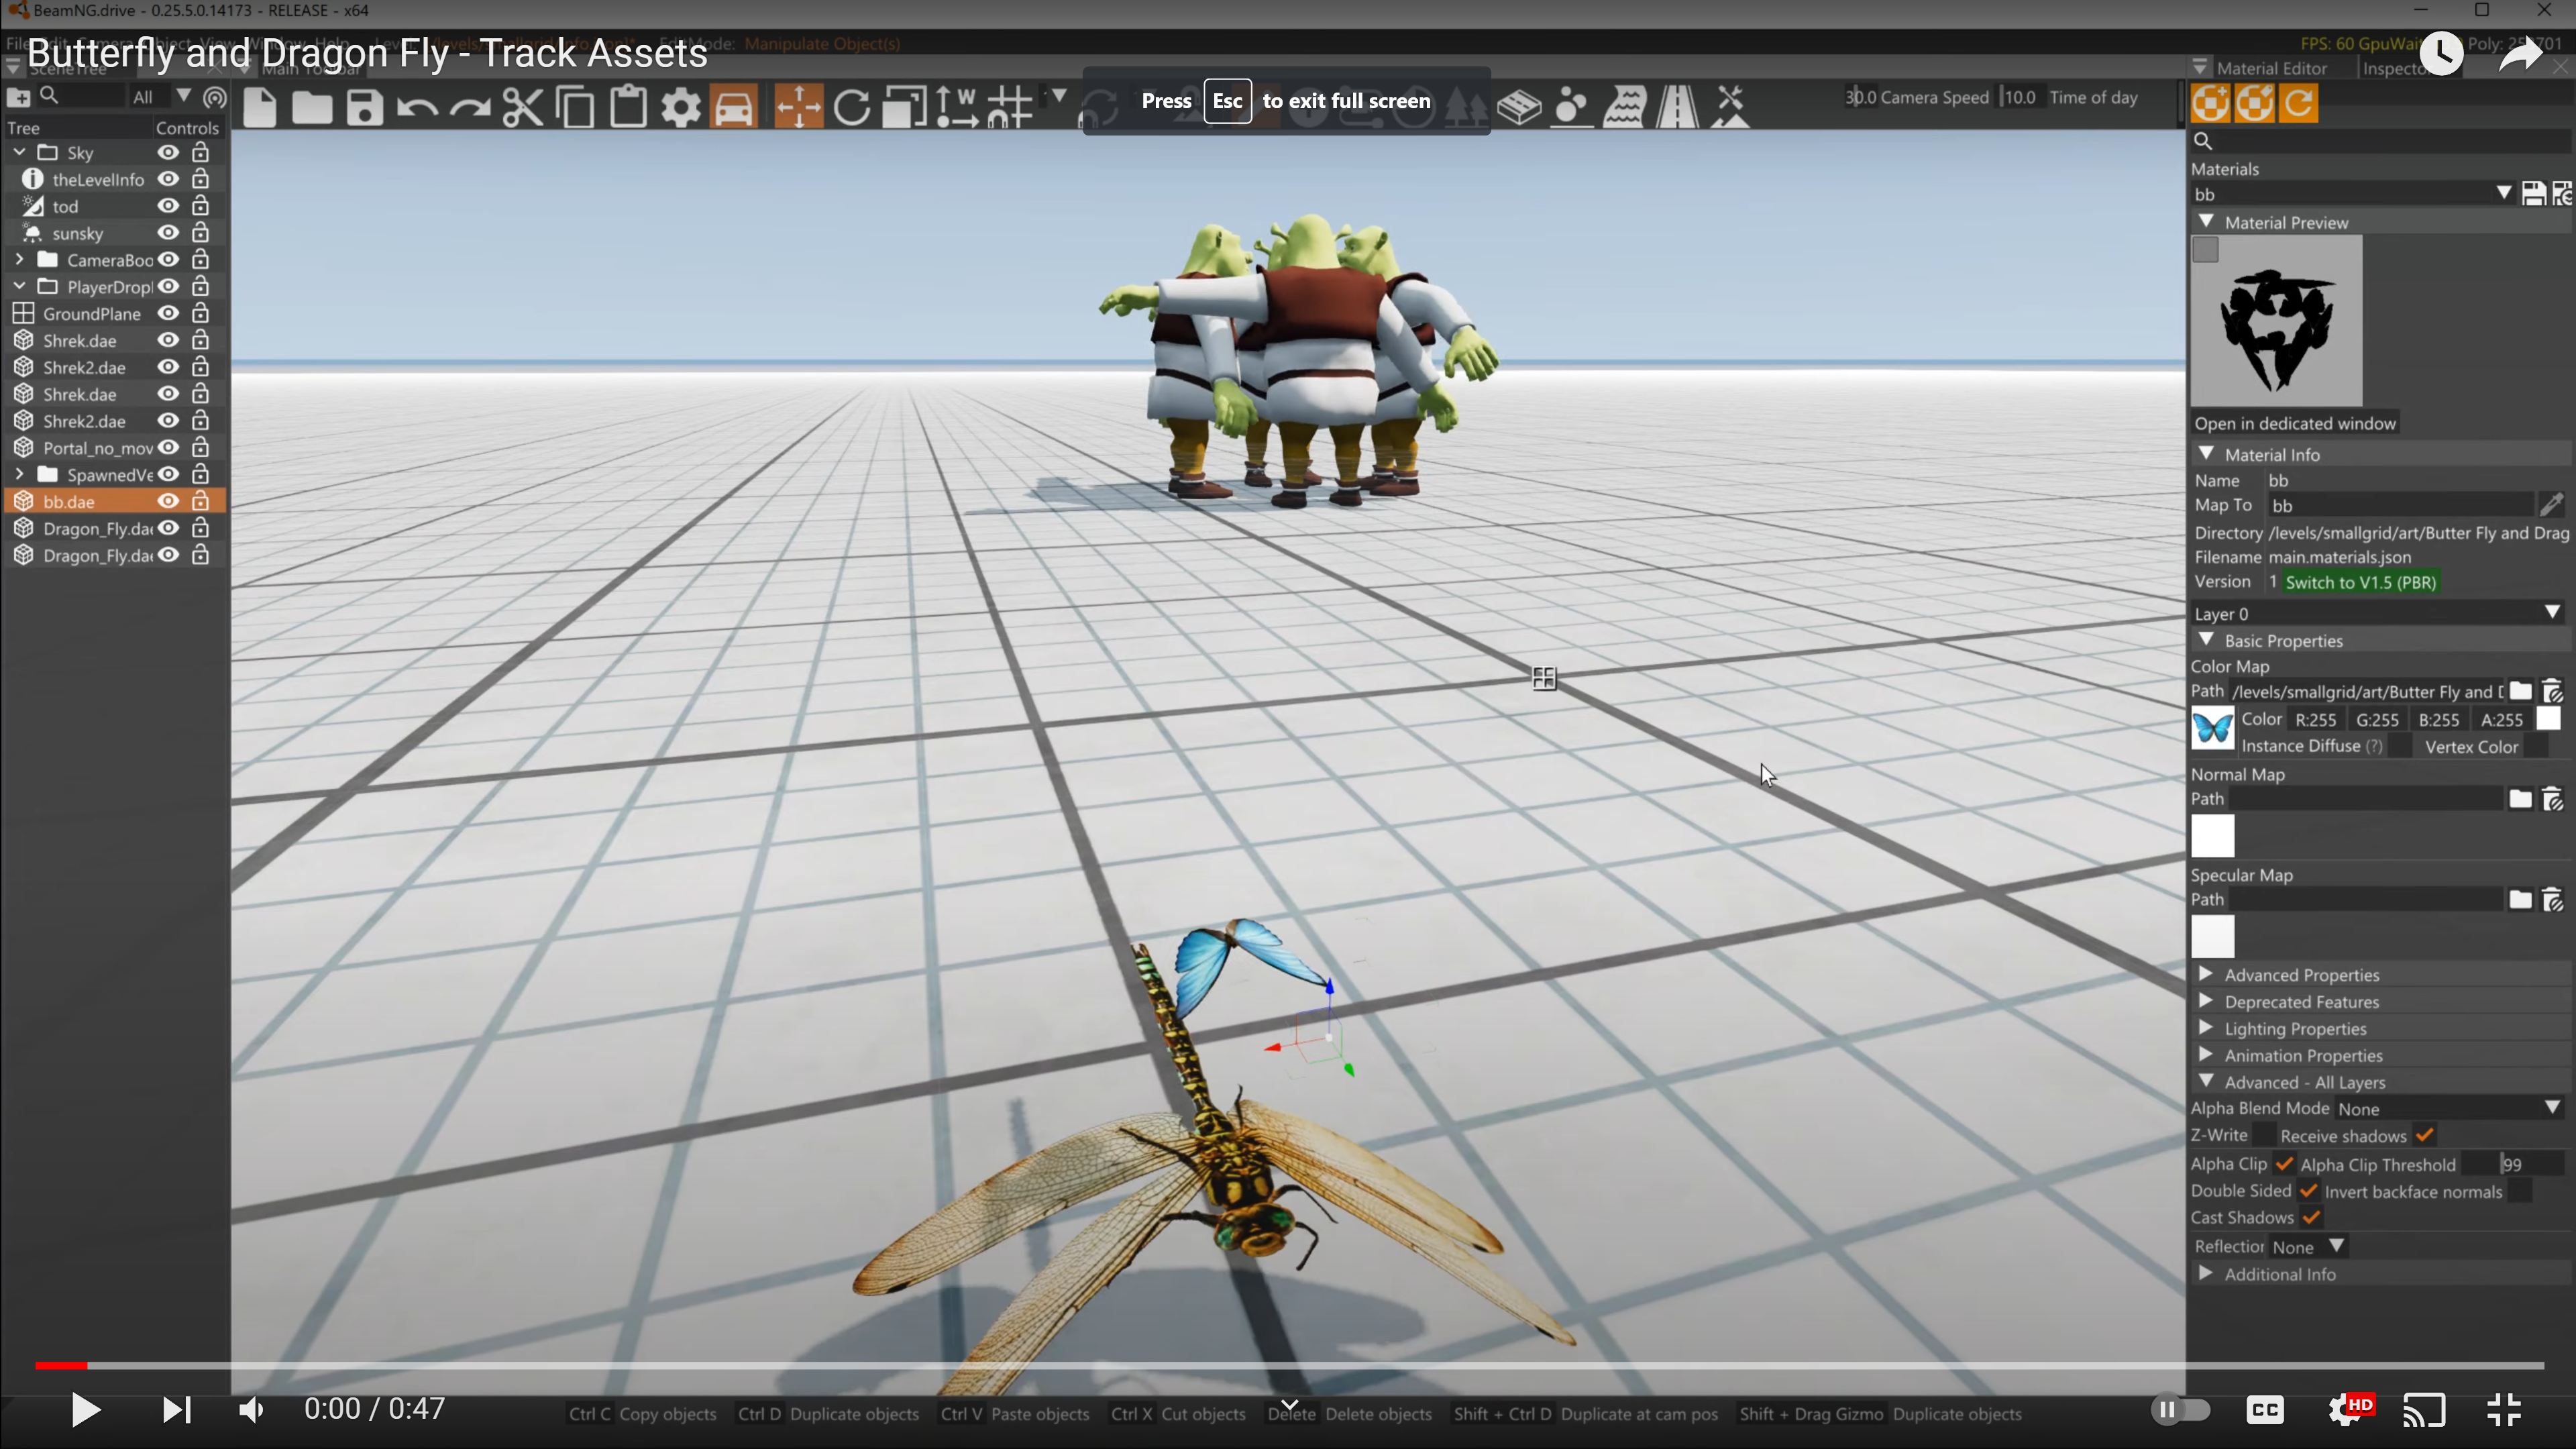2576x1449 pixels.
Task: Select Dragon_Fly.dae first tree entry
Action: (97, 528)
